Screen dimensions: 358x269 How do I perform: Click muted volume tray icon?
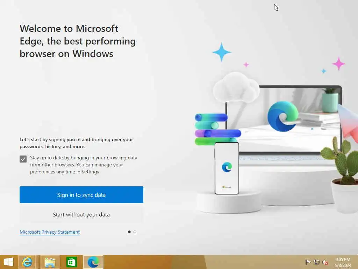(x=325, y=262)
